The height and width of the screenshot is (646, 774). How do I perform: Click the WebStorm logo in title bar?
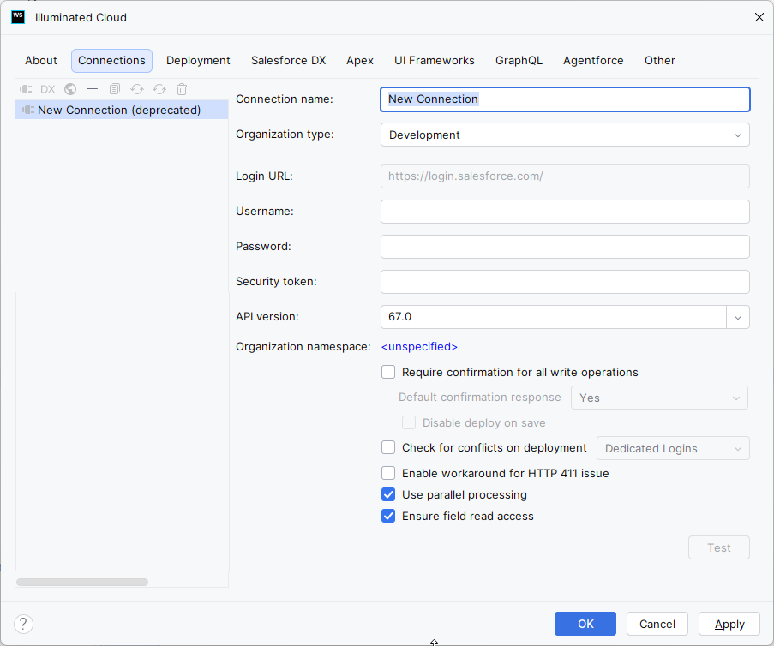point(18,17)
